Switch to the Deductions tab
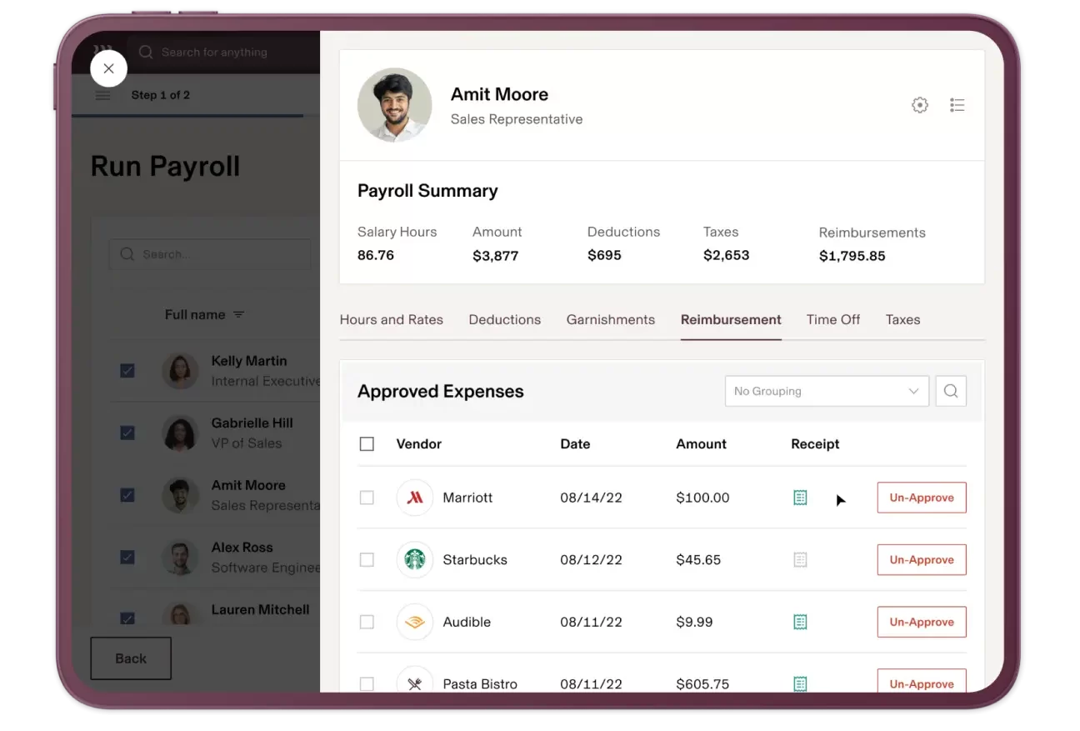The image size is (1080, 731). pos(504,319)
